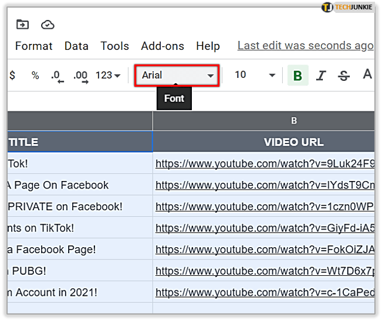The width and height of the screenshot is (382, 321).
Task: Open the Arial font dropdown
Action: [x=177, y=76]
